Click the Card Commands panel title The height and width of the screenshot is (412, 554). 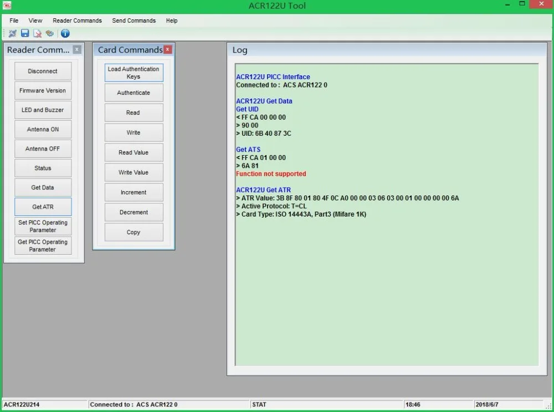tap(130, 50)
